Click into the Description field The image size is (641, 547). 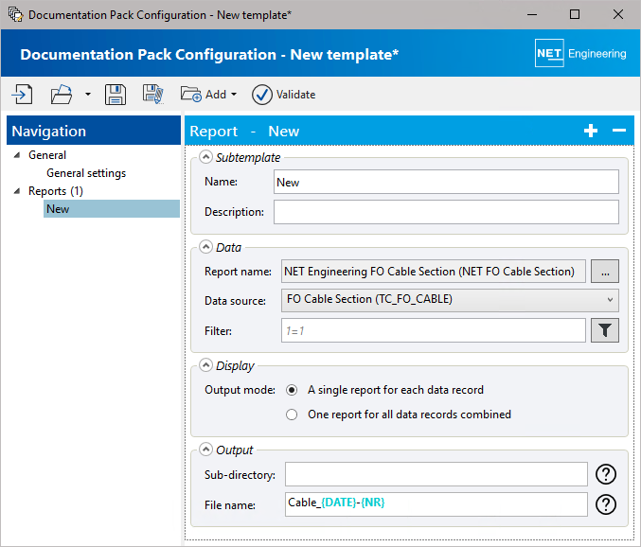coord(446,212)
